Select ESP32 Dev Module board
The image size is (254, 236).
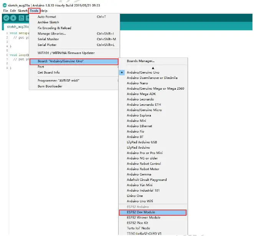tap(153, 212)
